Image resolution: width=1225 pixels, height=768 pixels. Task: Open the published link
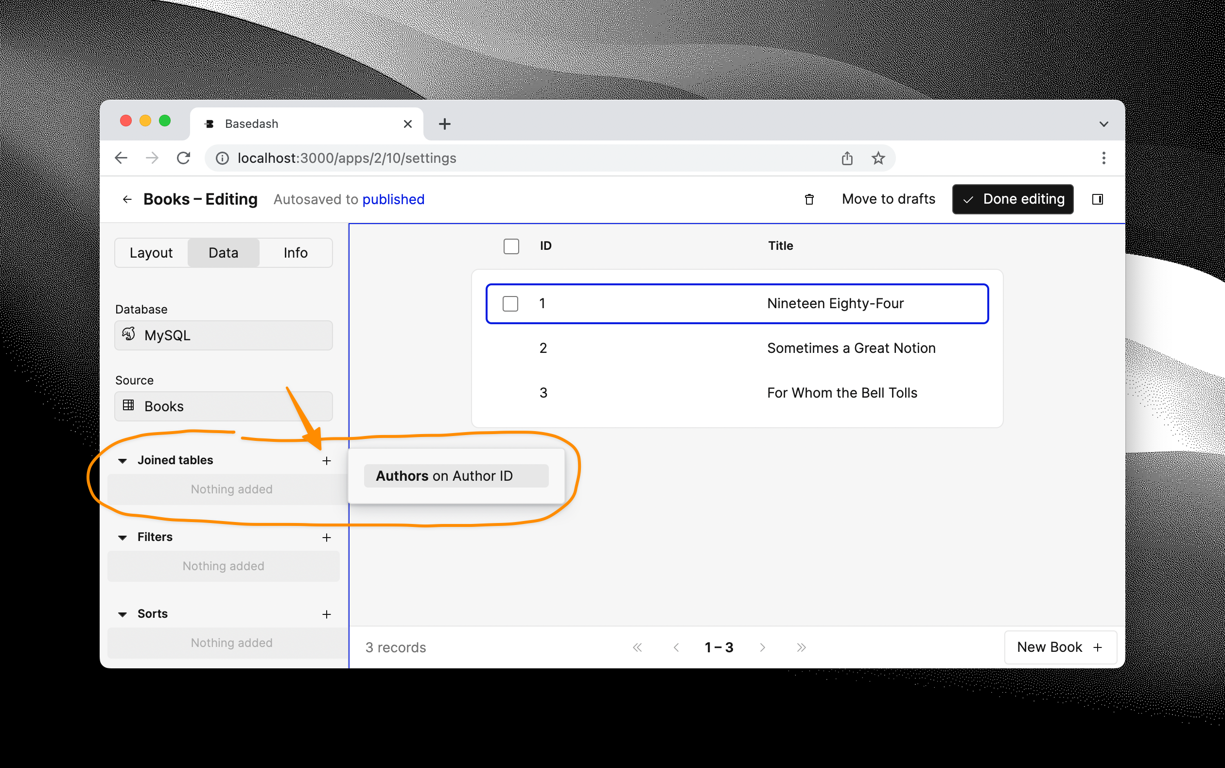[393, 200]
